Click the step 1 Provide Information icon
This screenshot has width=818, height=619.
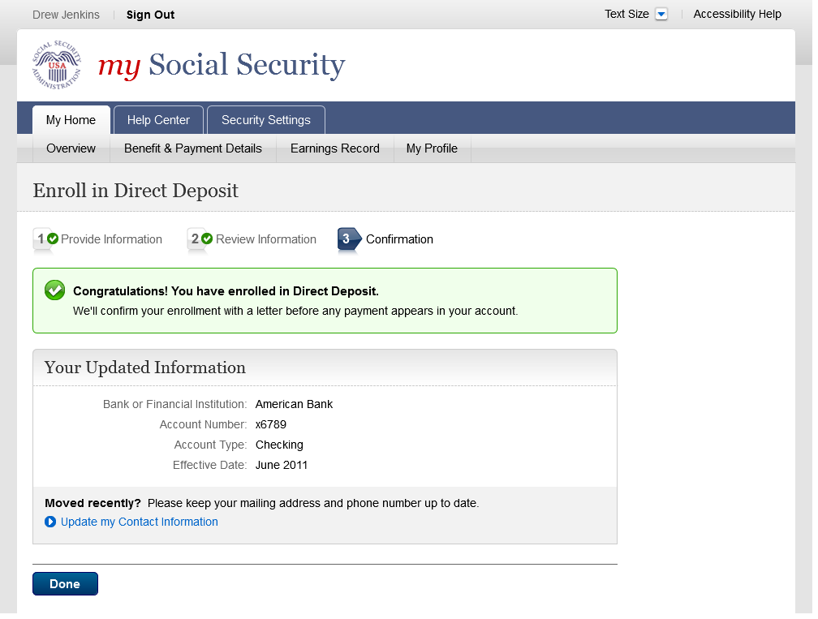tap(45, 239)
